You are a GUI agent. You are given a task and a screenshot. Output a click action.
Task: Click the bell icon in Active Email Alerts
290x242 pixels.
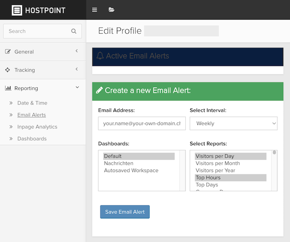(100, 56)
